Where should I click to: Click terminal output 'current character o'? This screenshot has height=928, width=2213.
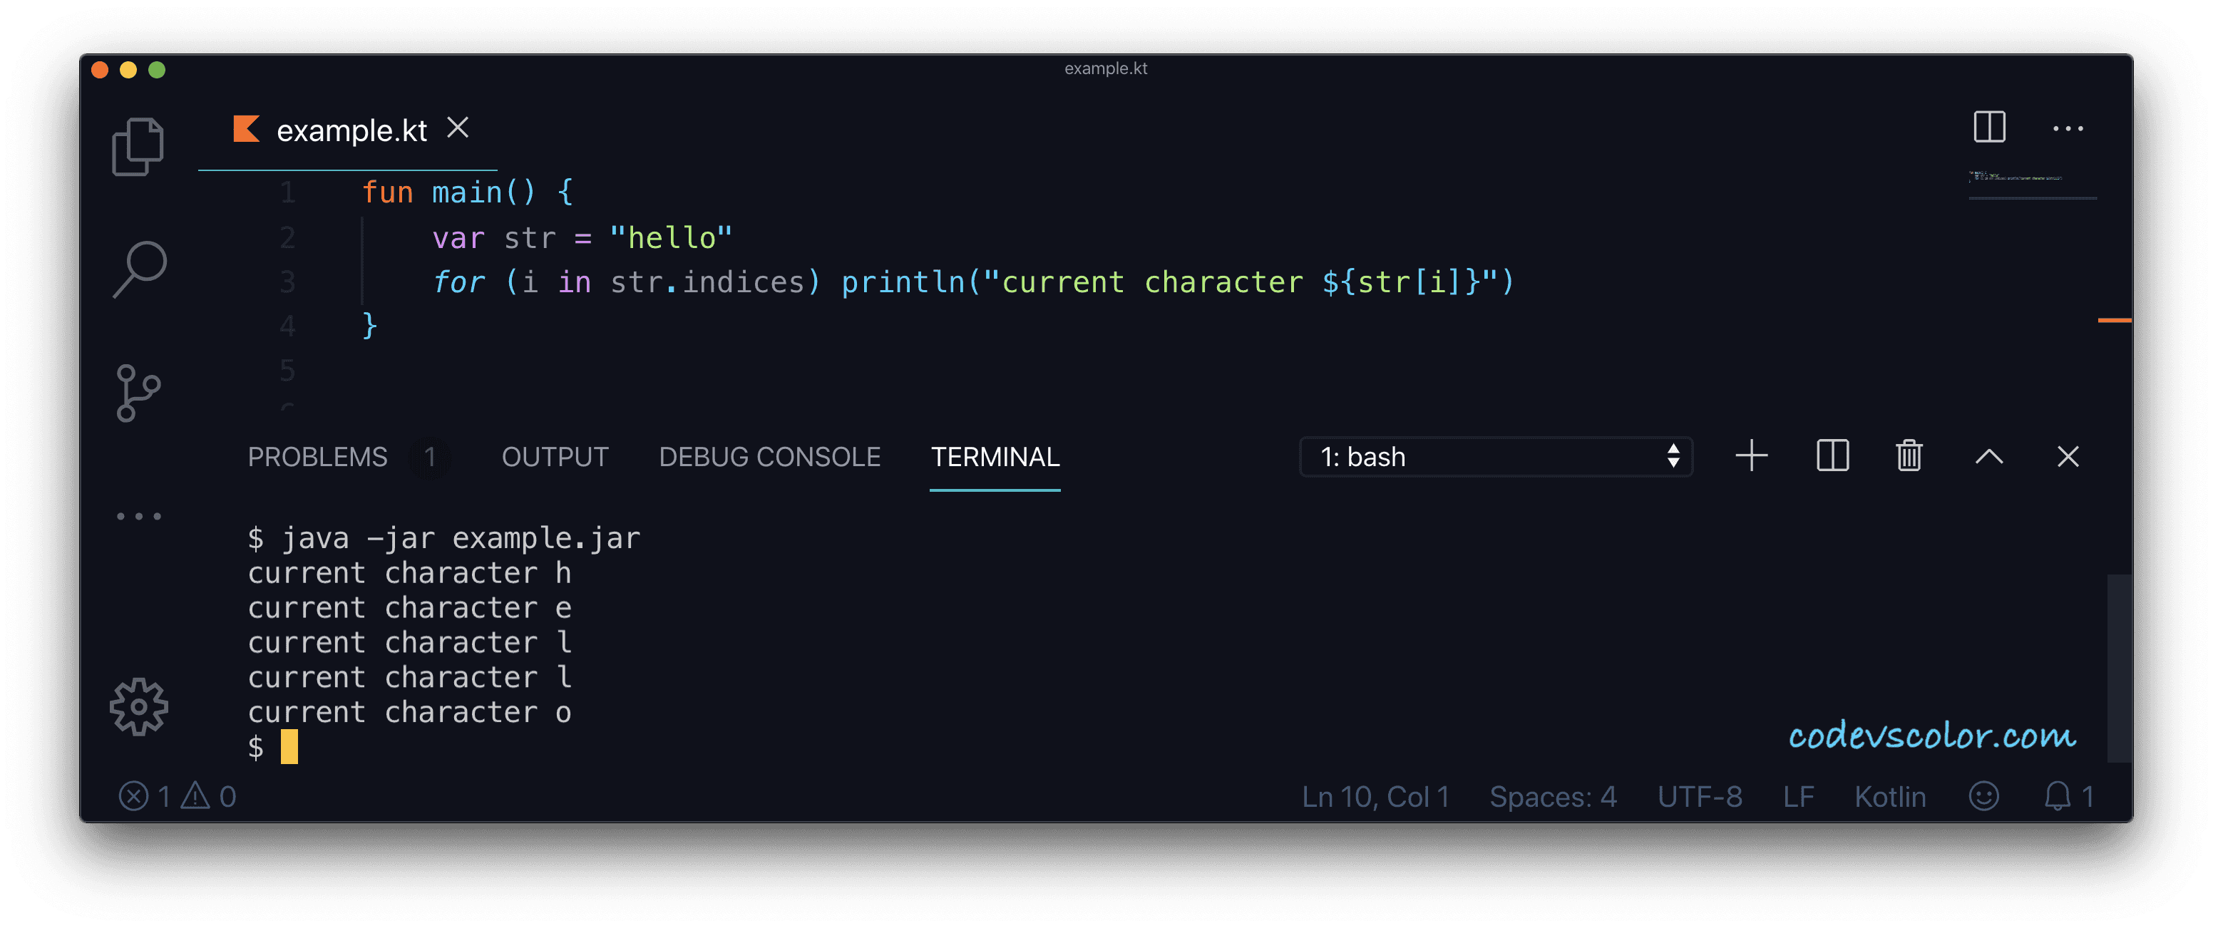409,711
